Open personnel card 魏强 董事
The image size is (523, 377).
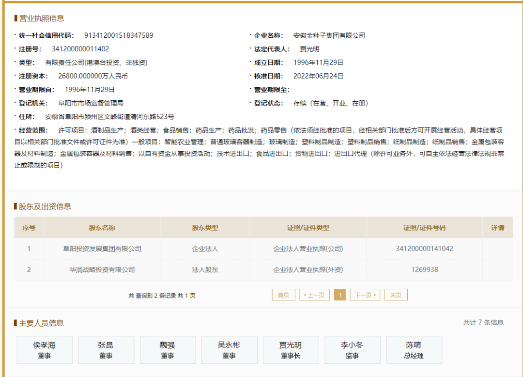click(x=168, y=350)
